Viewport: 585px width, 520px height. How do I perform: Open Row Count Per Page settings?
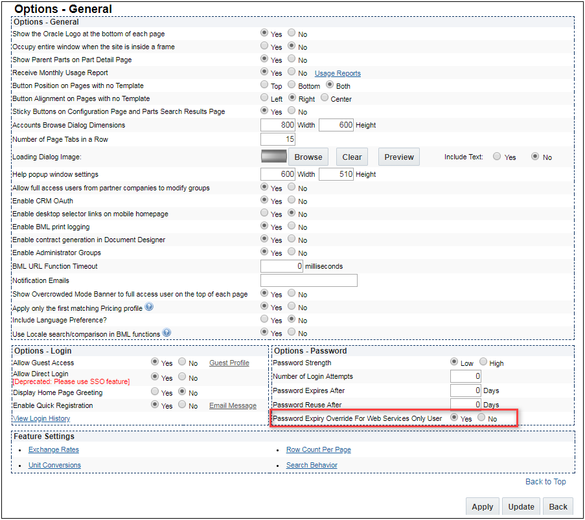319,450
